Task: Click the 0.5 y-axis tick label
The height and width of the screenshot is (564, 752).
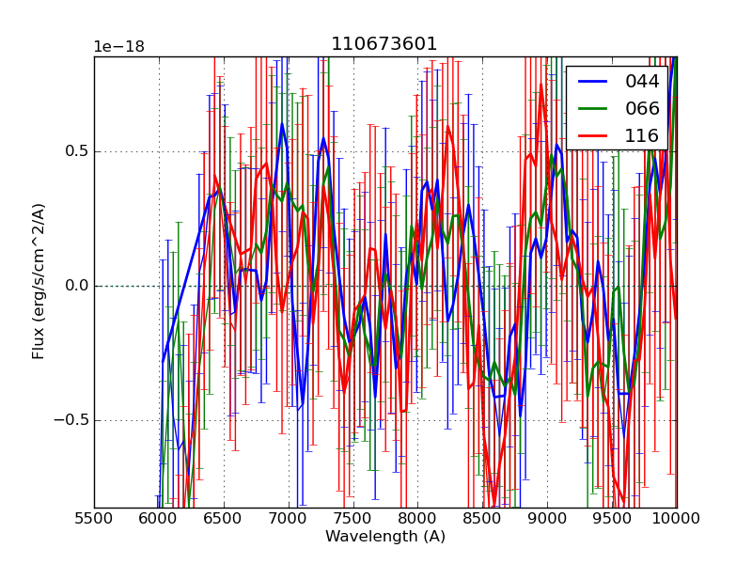Action: pos(74,151)
